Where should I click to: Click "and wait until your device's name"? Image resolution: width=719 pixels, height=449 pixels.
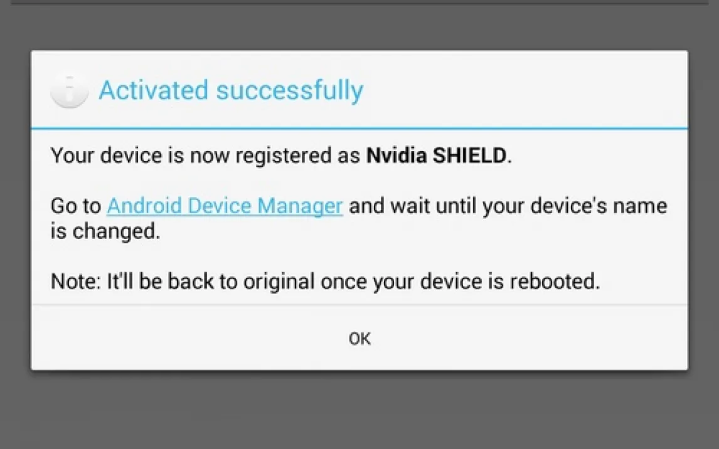coord(508,206)
